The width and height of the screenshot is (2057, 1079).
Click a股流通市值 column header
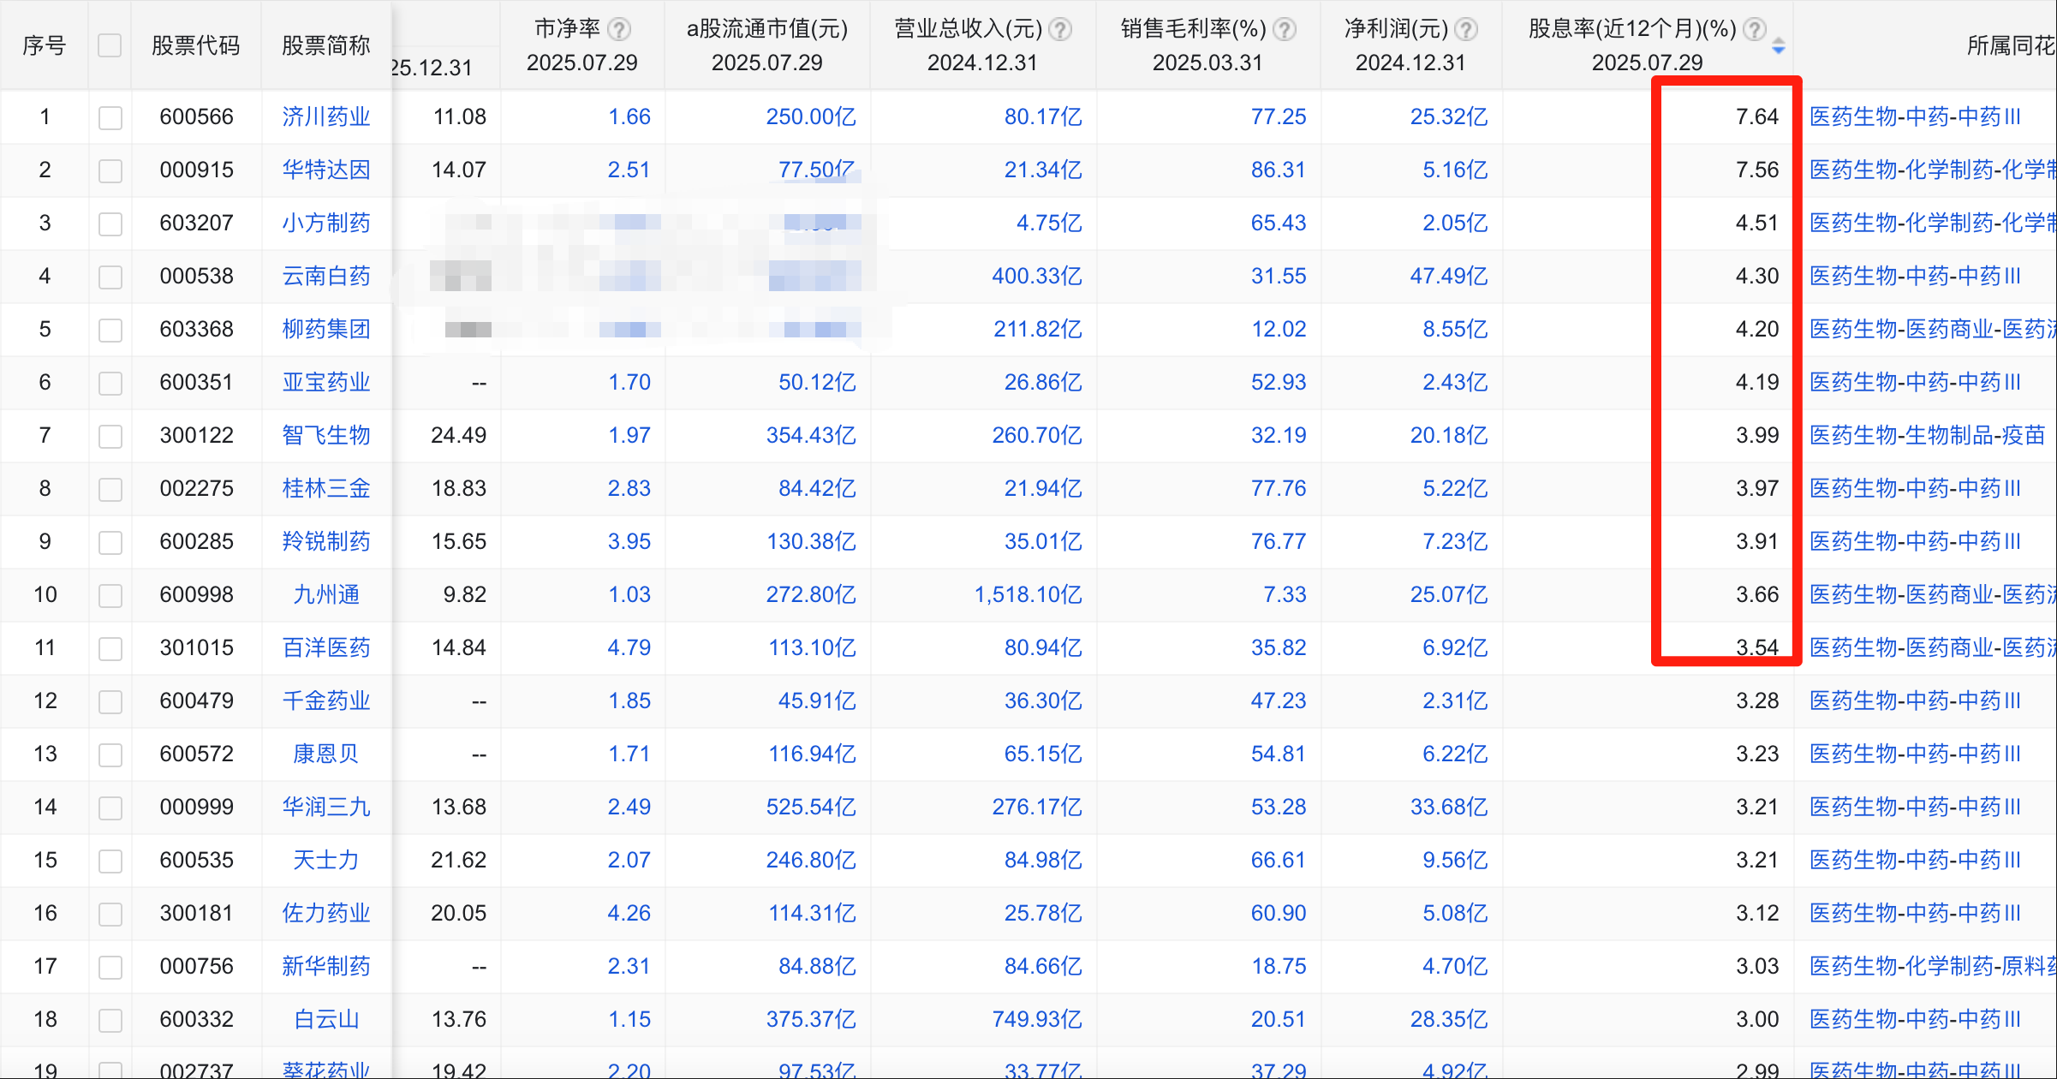[767, 29]
